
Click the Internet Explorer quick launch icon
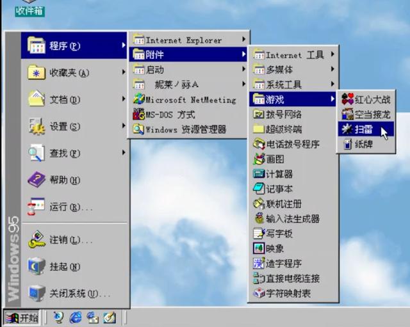[76, 317]
